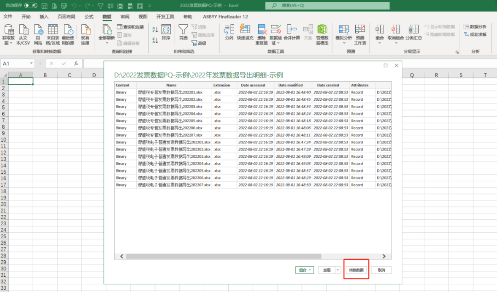This screenshot has width=497, height=292.
Task: Click Advanced filter (高级)
Action: tap(199, 43)
